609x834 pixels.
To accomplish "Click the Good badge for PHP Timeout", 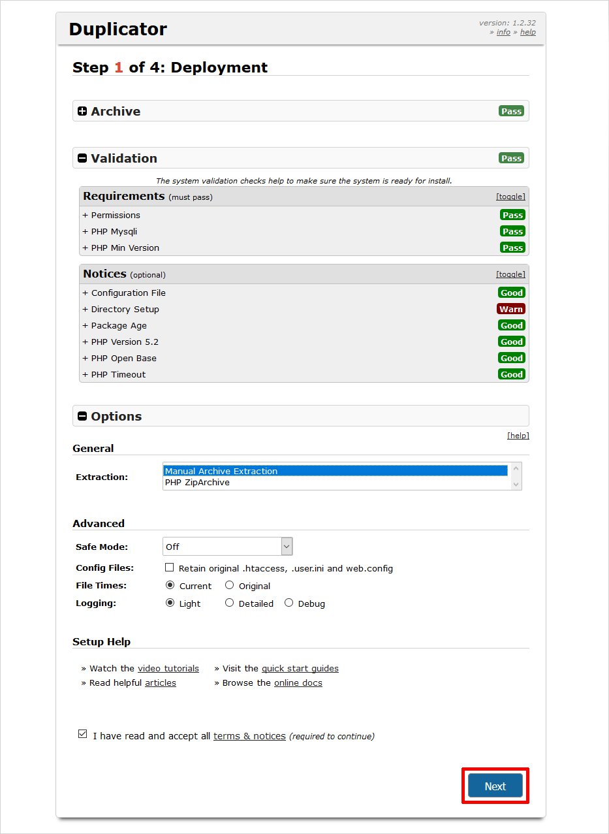I will 512,374.
